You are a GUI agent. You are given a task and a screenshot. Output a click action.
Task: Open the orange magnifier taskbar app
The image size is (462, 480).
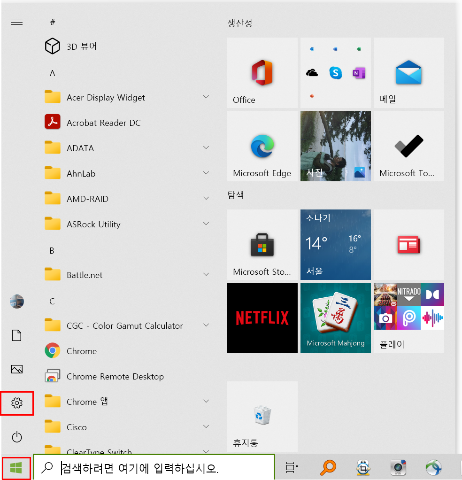point(328,468)
